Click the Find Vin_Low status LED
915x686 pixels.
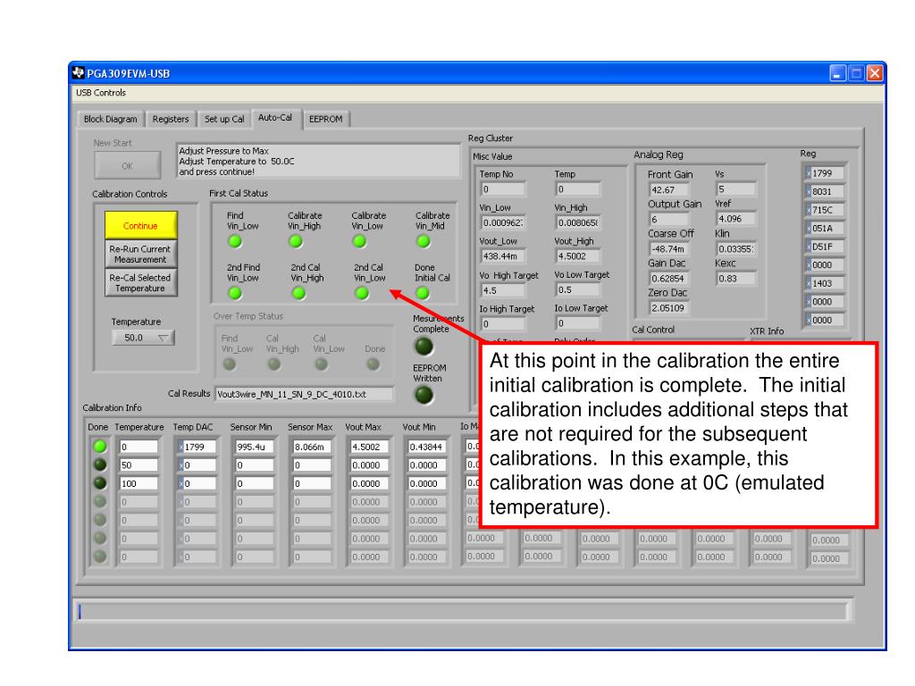tap(235, 241)
